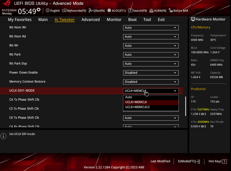Go to the Exit tab
231x171 pixels.
click(161, 20)
